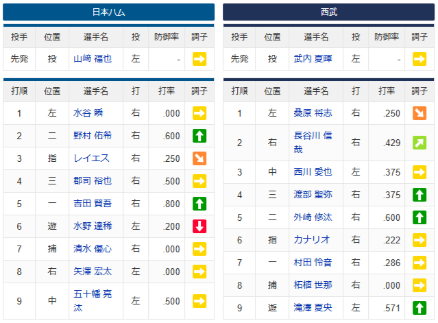Screen dimensions: 438x323
Task: Click green up-arrow icon for 吉田 賢吾
Action: click(x=199, y=204)
